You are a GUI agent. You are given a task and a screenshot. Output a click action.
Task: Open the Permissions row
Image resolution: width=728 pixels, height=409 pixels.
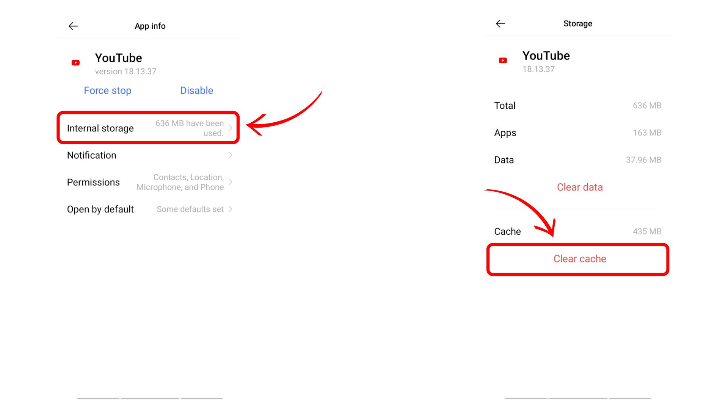(x=150, y=182)
